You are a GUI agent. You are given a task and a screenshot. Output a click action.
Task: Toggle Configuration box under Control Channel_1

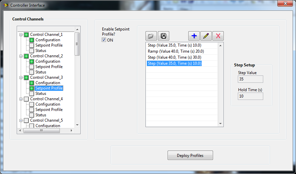pyautogui.click(x=31, y=40)
